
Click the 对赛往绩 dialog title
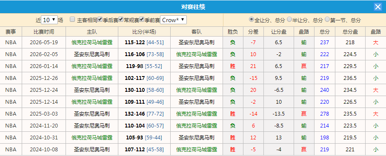pos(193,7)
